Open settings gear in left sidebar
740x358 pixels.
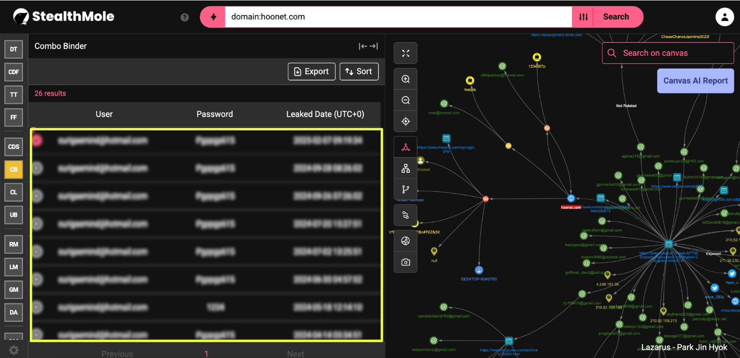(14, 350)
